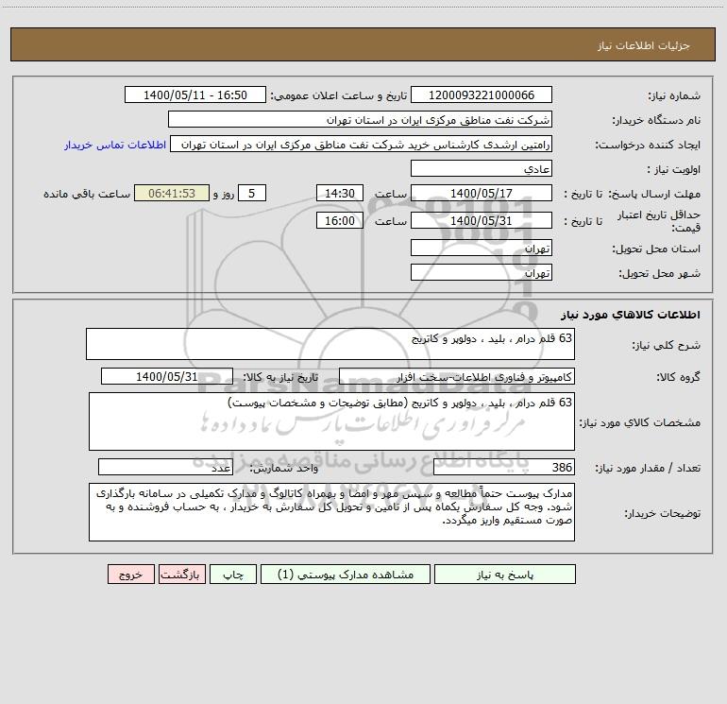Click the label حداقل تاریخ اعتبار قیمت

coord(659,221)
